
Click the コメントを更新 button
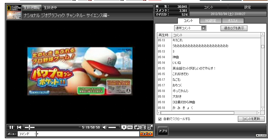251,119
